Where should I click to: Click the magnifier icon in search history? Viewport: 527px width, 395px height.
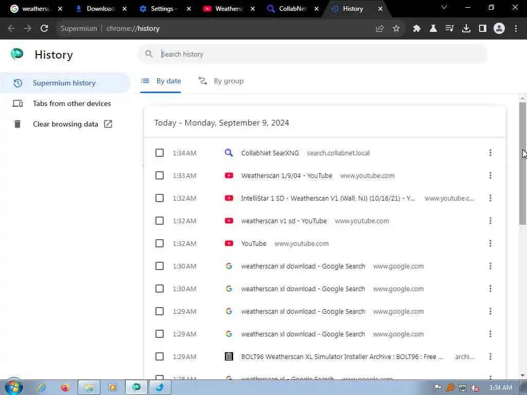point(149,53)
